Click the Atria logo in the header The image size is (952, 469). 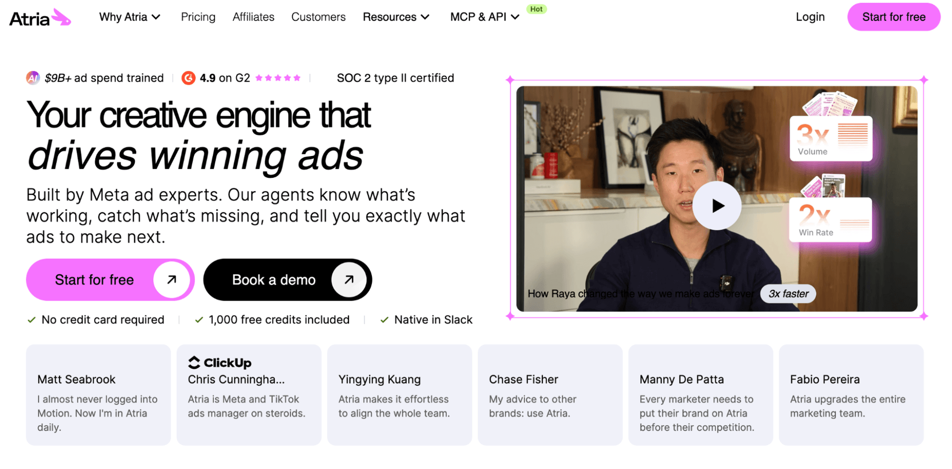40,17
